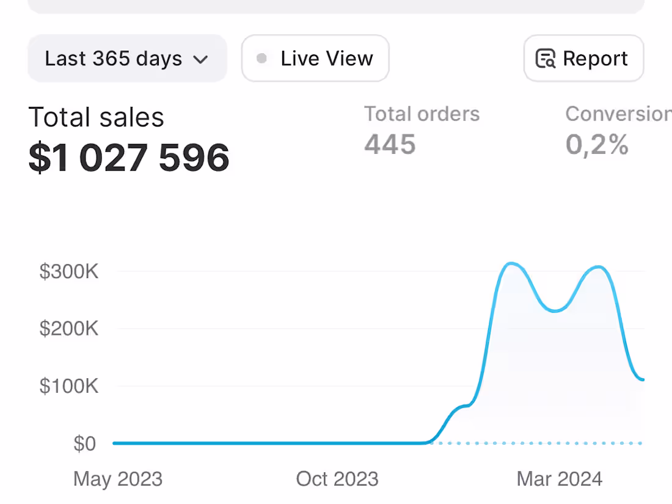The height and width of the screenshot is (504, 672).
Task: Open the Last 365 days date range dropdown
Action: (x=126, y=58)
